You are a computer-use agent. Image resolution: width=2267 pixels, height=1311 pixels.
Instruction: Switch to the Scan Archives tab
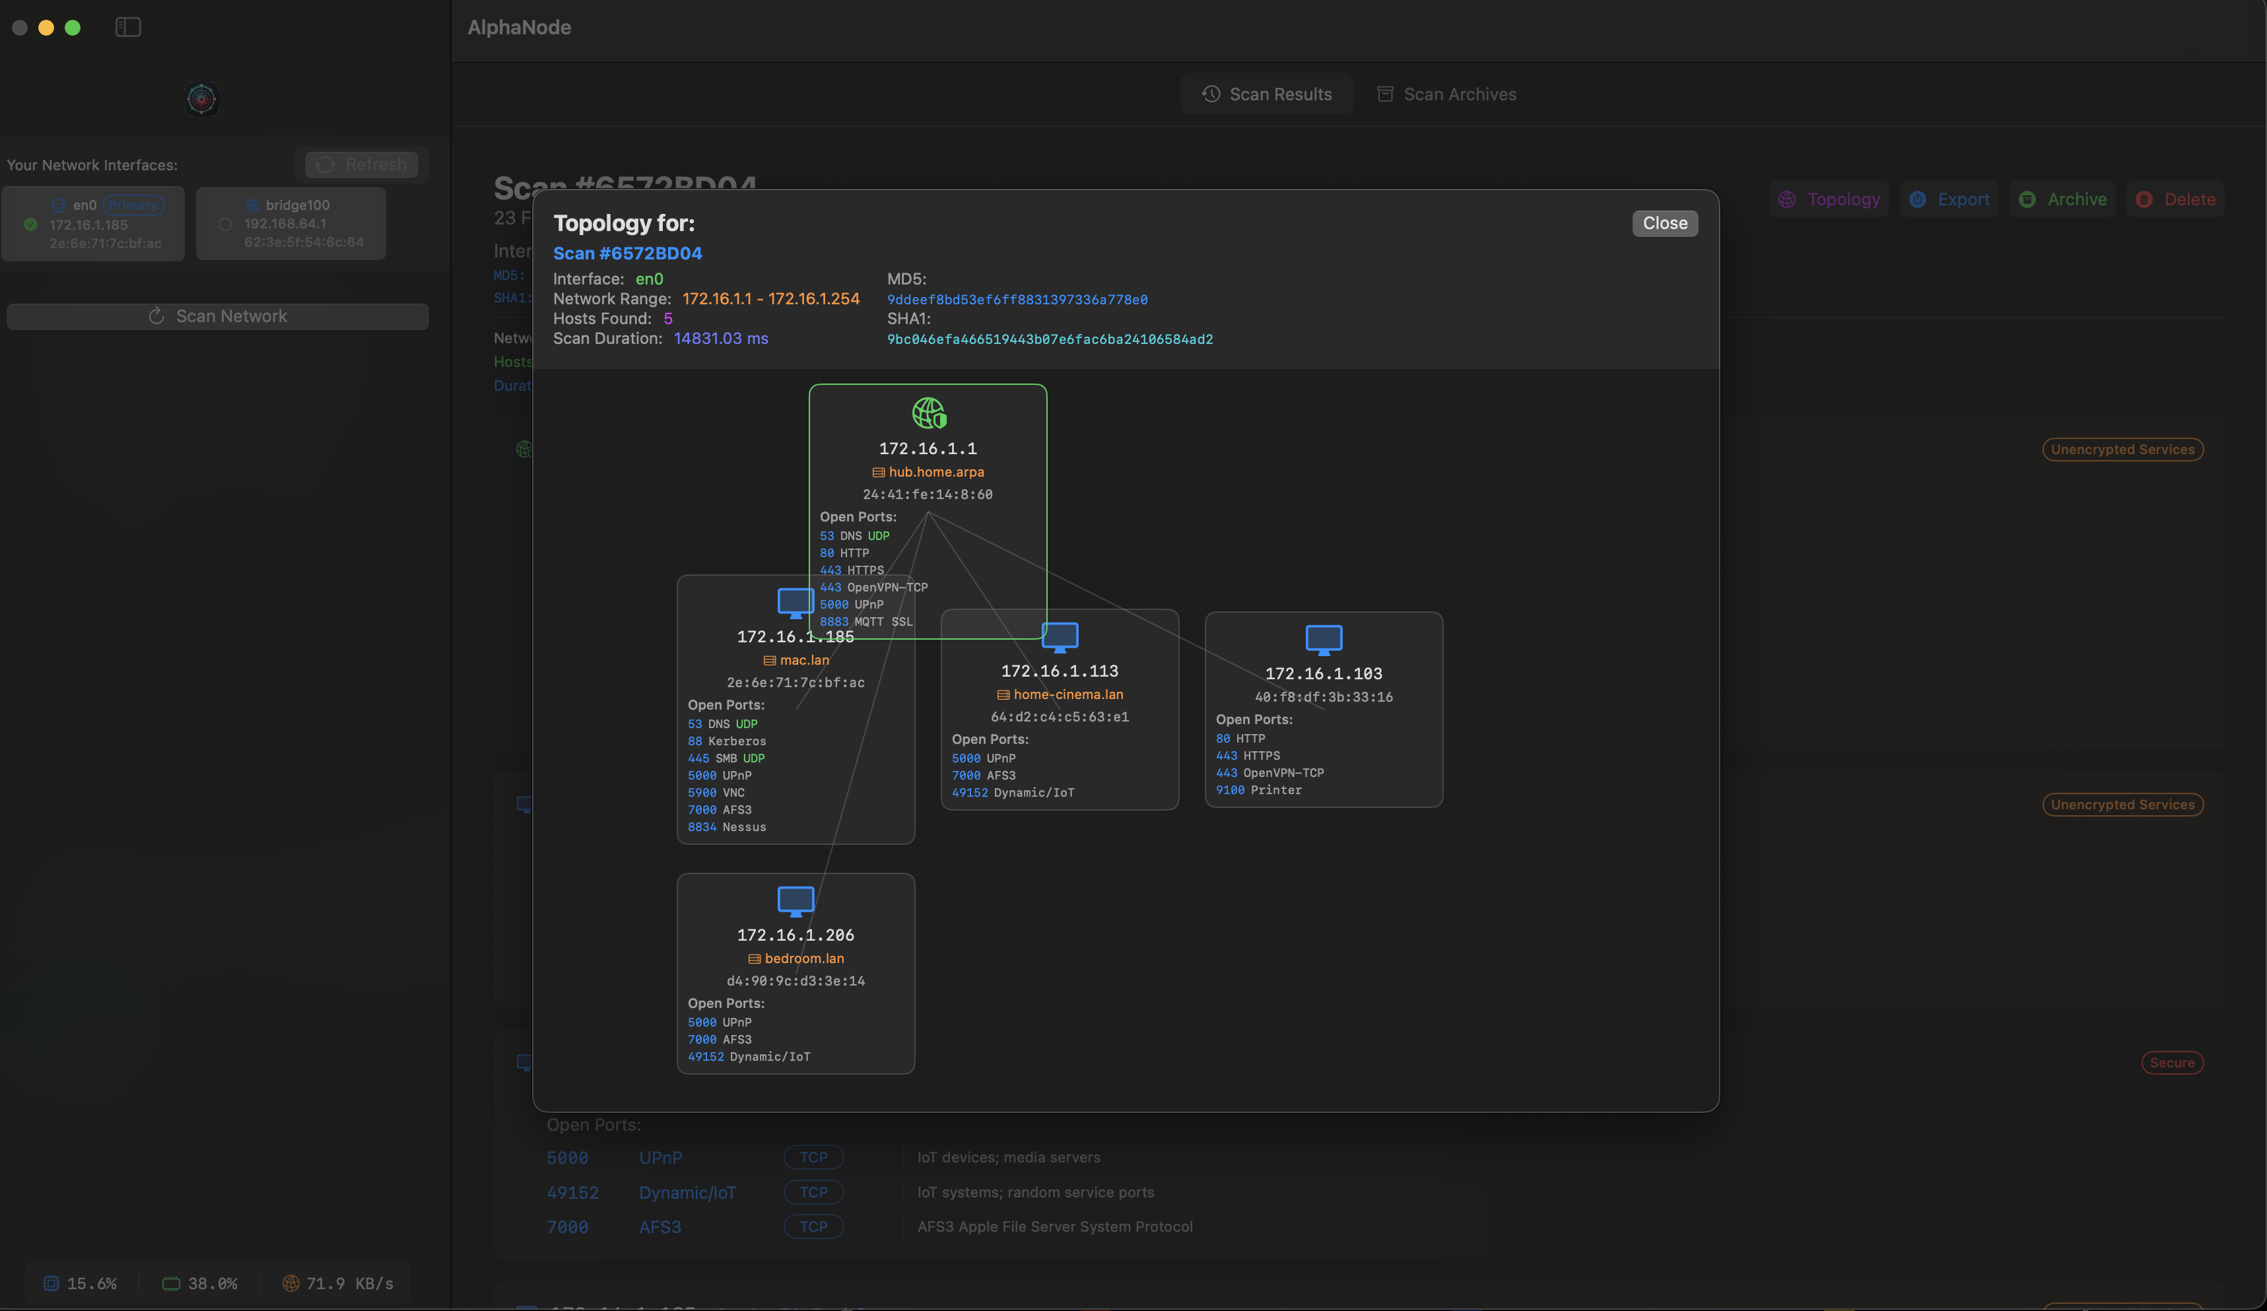coord(1444,94)
